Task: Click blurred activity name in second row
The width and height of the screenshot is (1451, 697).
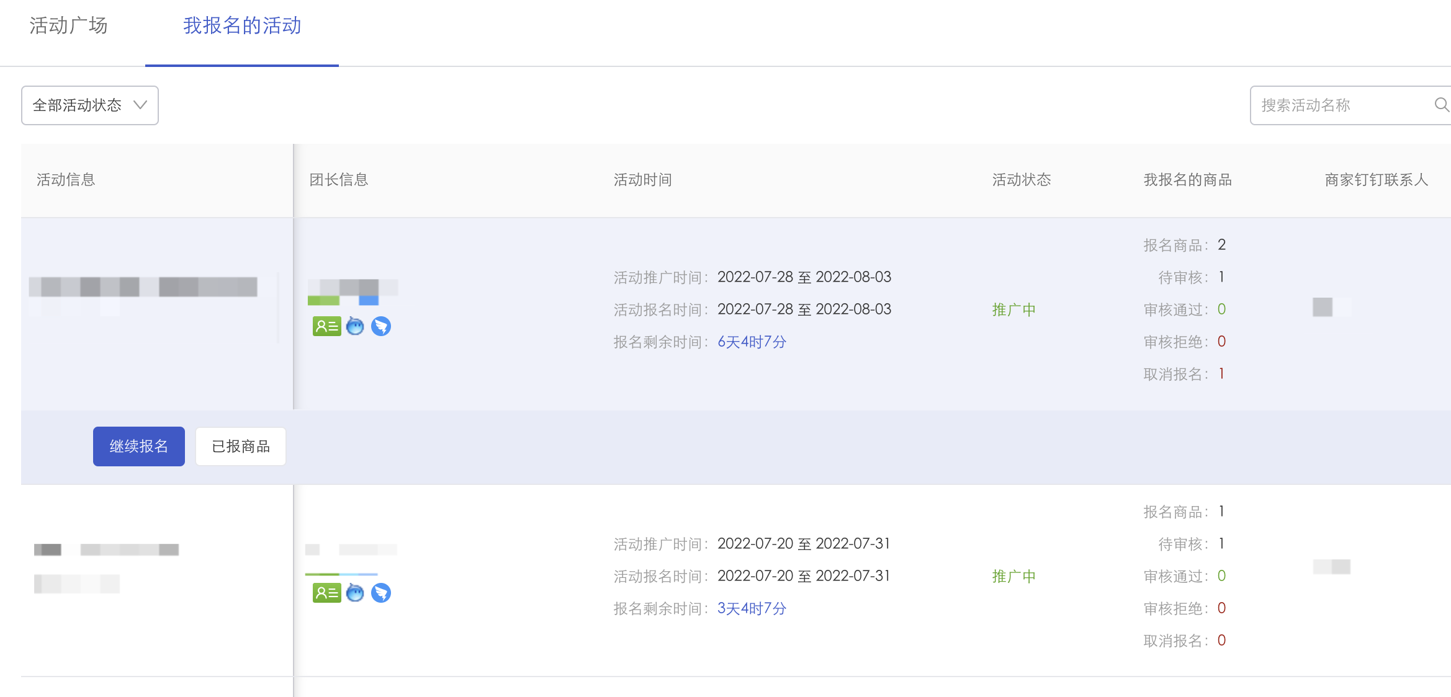Action: (x=107, y=549)
